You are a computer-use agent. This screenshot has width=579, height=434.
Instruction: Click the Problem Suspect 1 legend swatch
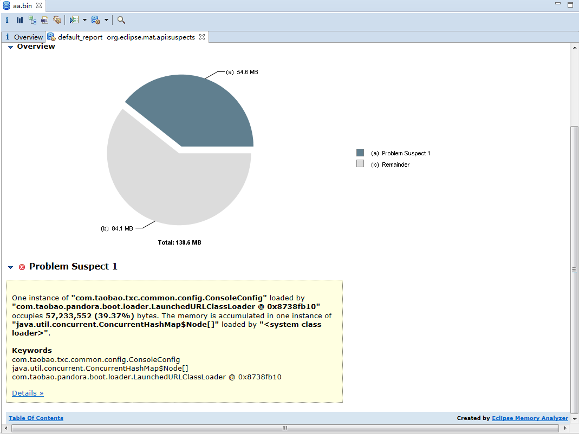coord(360,153)
